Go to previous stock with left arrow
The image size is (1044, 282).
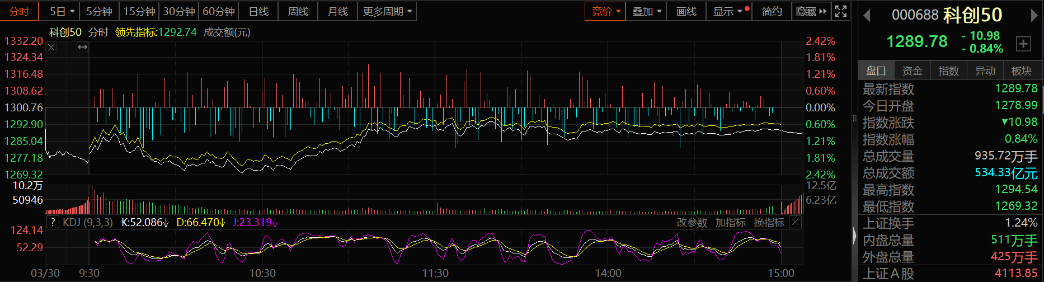pos(867,16)
